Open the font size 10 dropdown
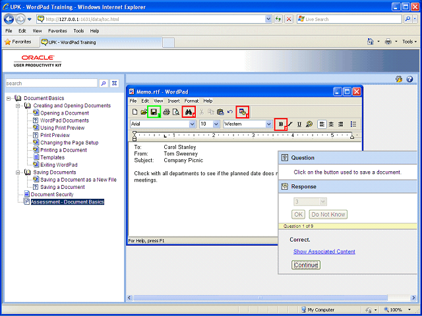This screenshot has width=422, height=316. (x=216, y=124)
